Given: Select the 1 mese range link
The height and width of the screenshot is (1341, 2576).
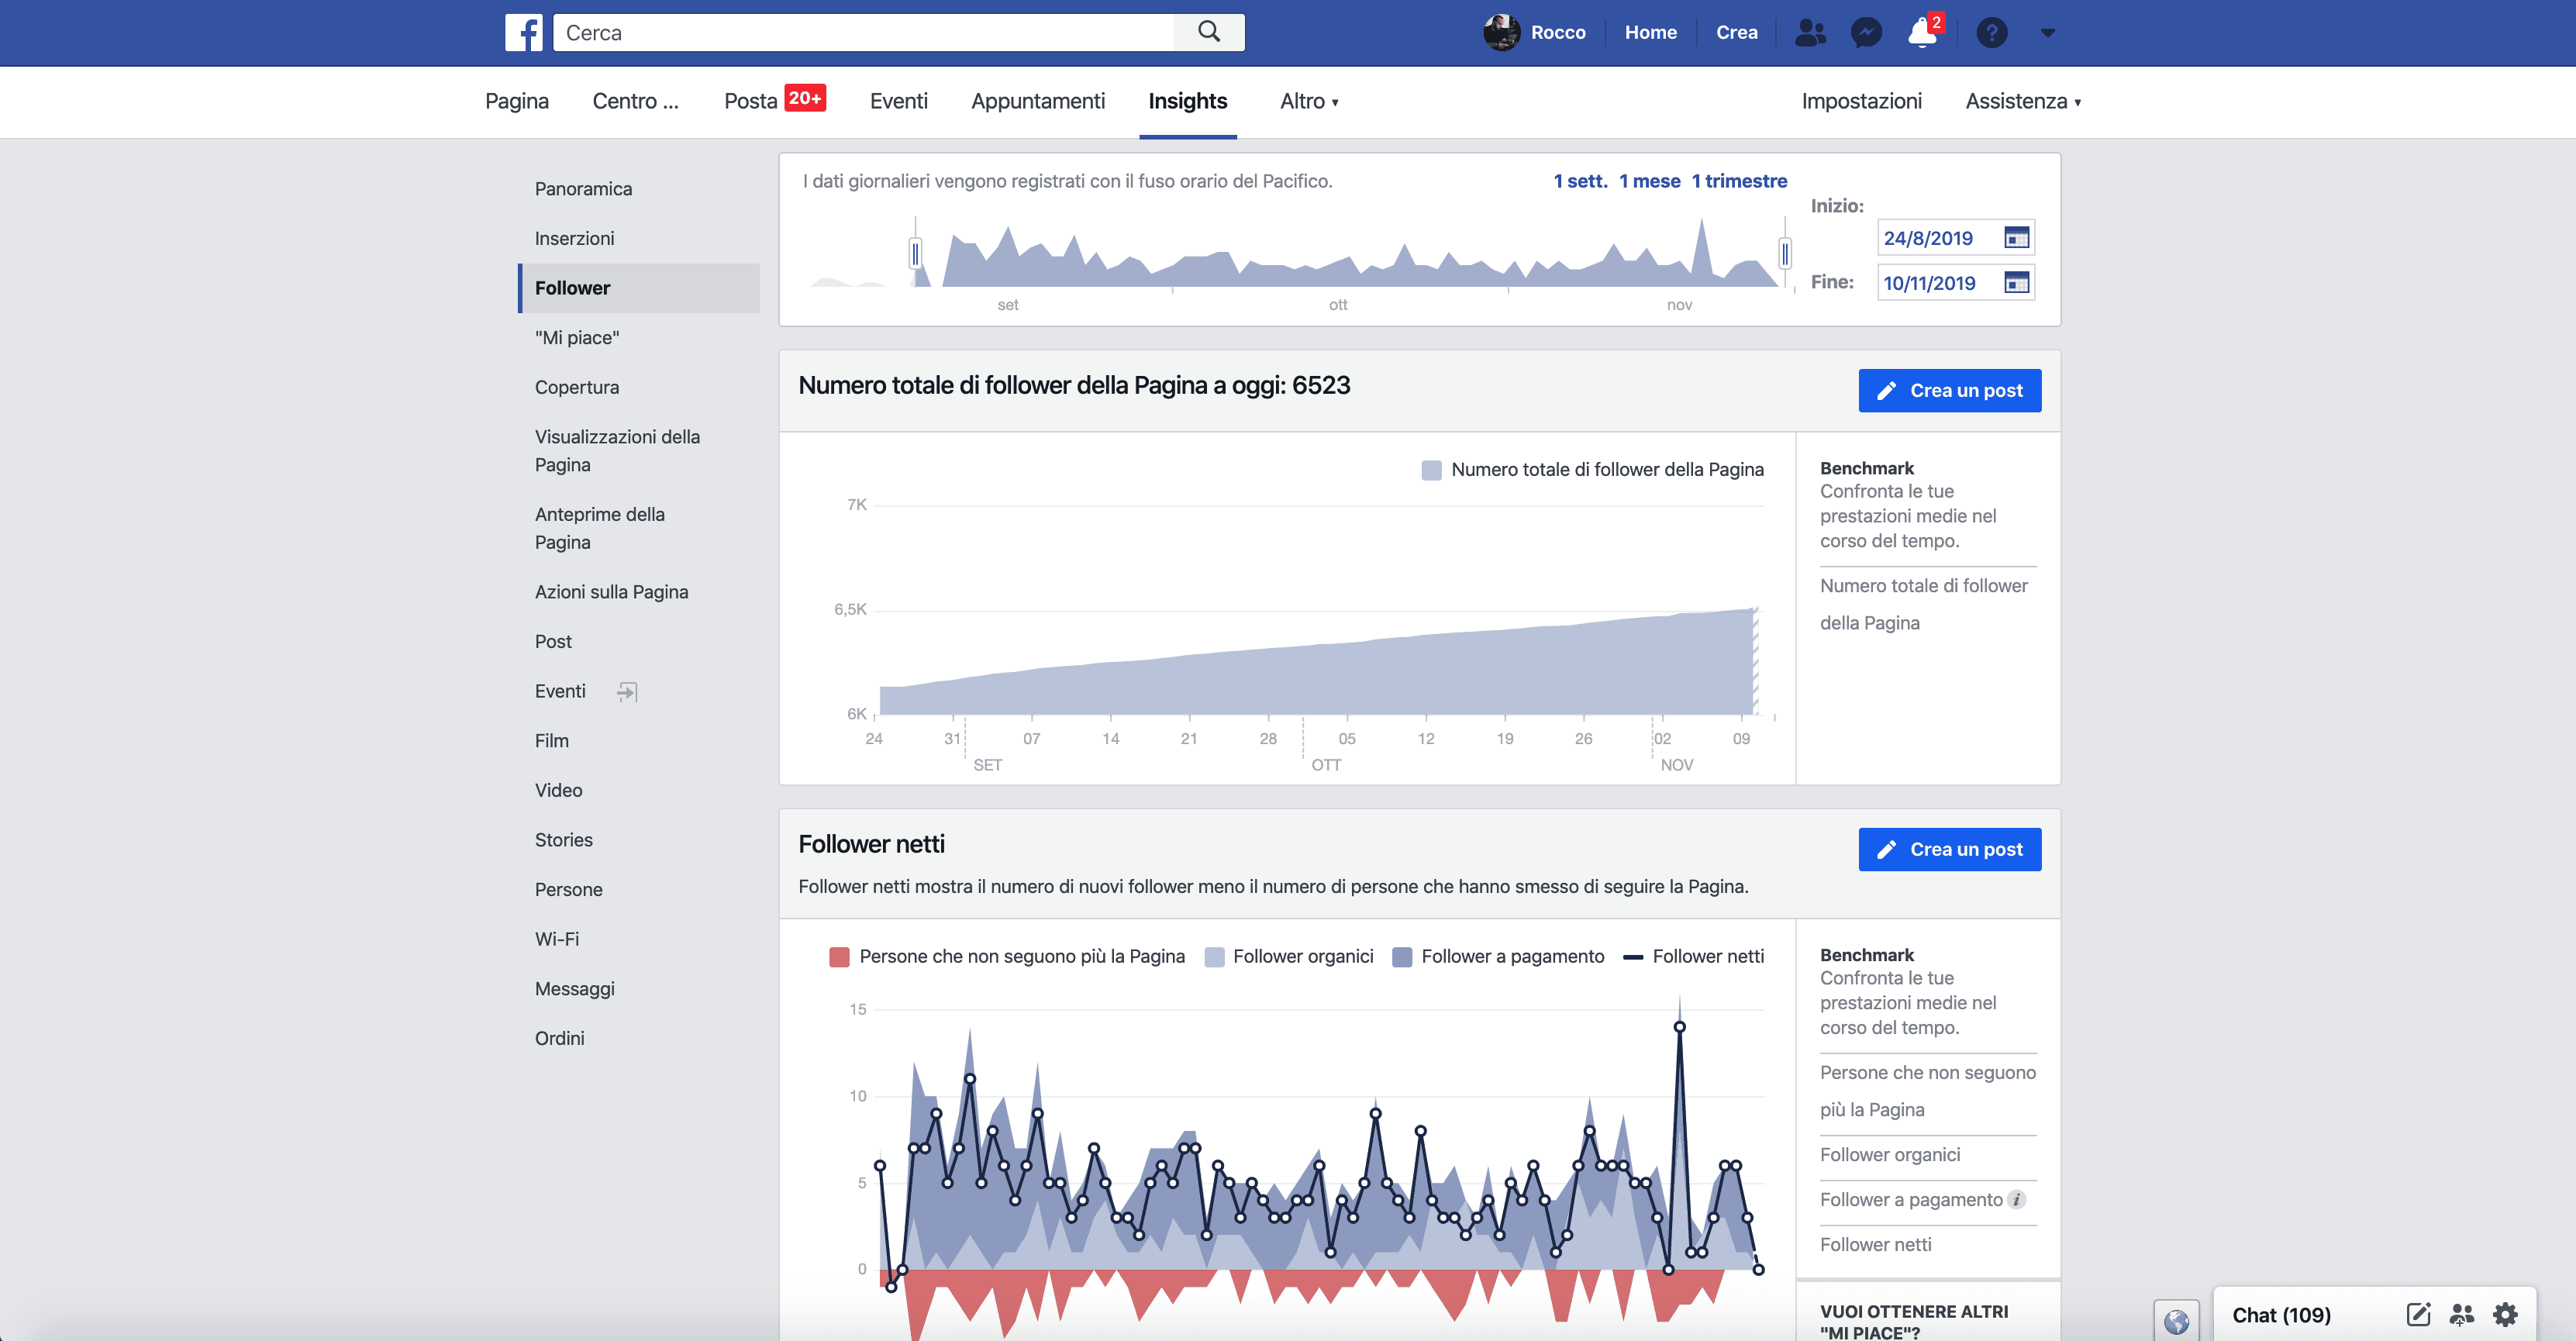Looking at the screenshot, I should 1649,181.
